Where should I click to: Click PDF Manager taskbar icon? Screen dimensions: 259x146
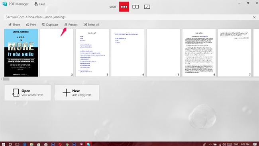tap(88, 144)
